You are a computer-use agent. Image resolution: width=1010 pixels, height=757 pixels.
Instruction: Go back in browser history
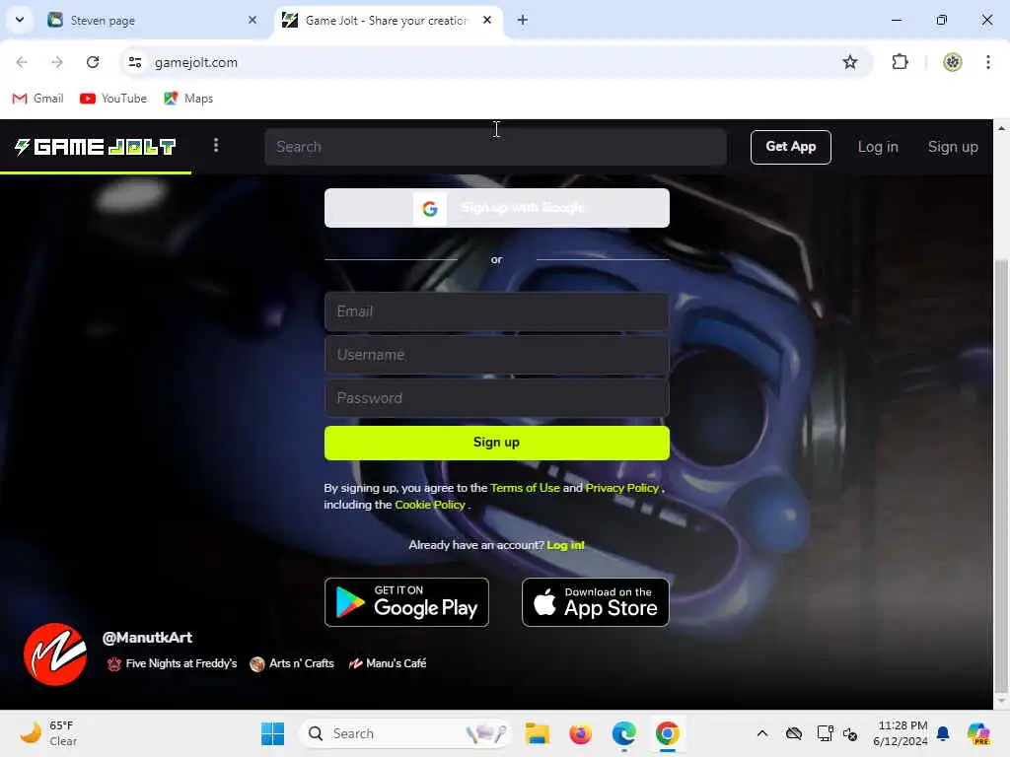(22, 62)
